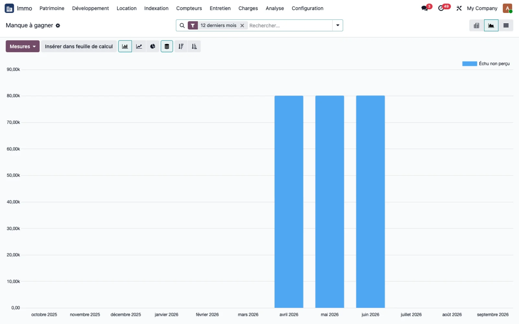Expand the search options dropdown arrow
The height and width of the screenshot is (324, 519).
[338, 26]
